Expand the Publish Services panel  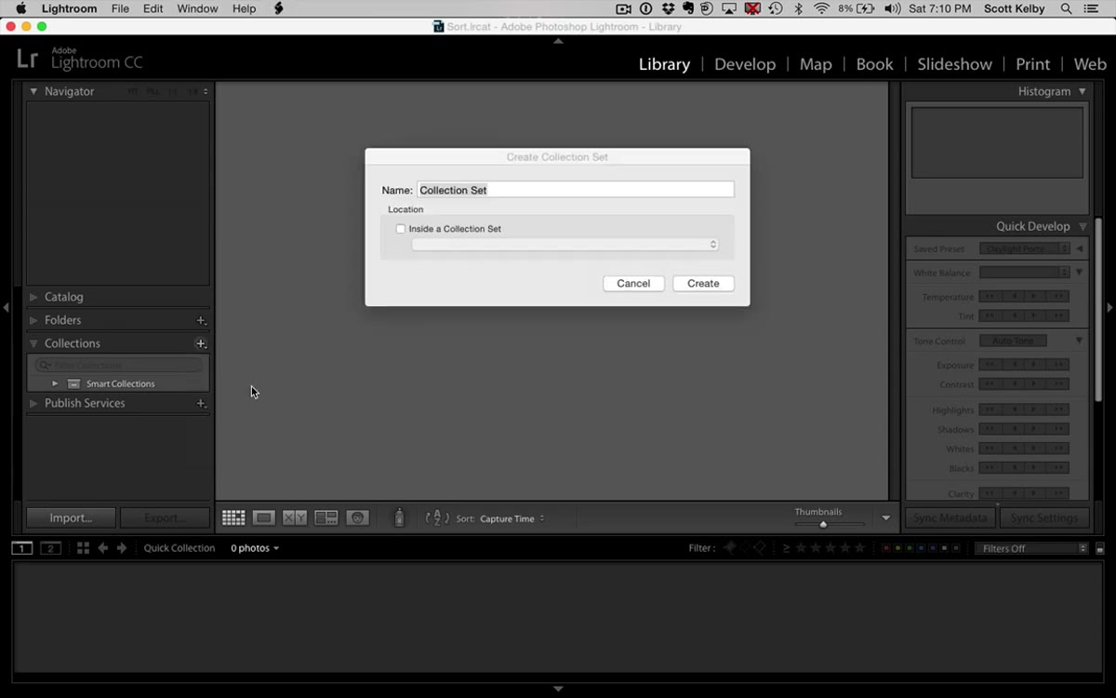[x=33, y=403]
